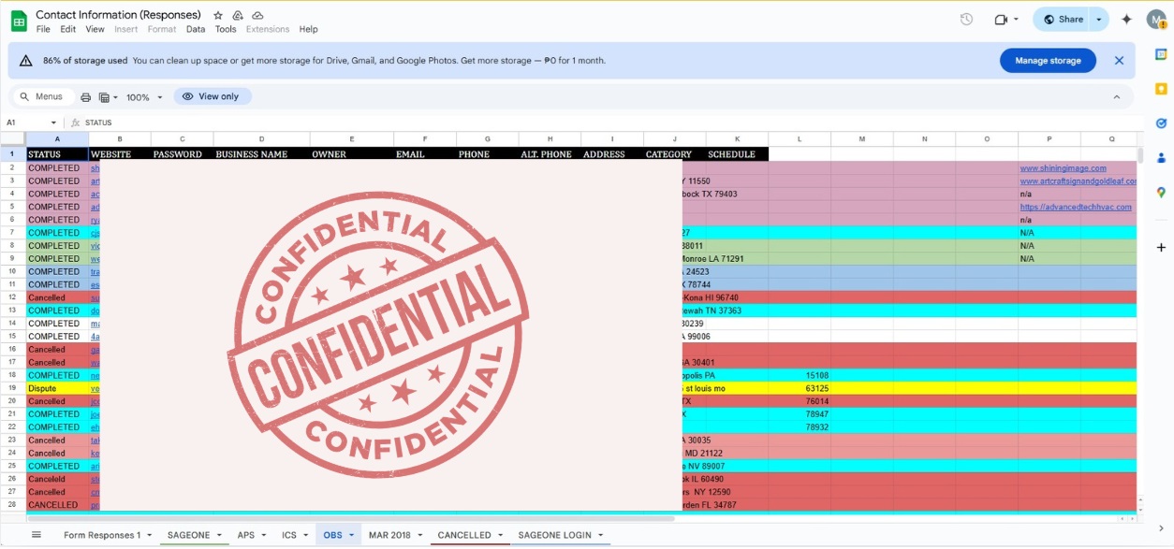Open the Data menu
The height and width of the screenshot is (549, 1174).
[x=196, y=29]
